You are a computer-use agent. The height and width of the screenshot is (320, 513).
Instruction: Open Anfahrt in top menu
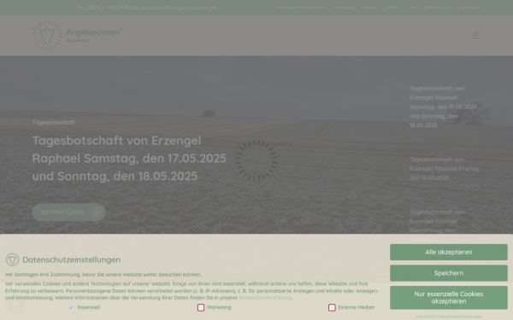click(x=392, y=7)
